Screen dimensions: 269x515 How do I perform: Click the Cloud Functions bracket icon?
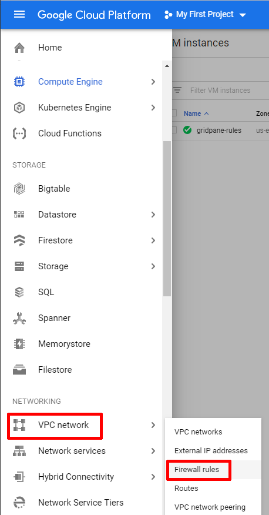click(19, 133)
